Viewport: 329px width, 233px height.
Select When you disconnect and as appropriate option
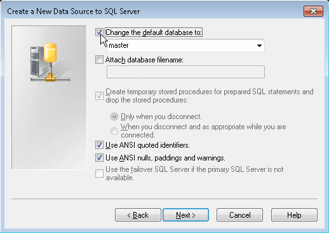(114, 131)
